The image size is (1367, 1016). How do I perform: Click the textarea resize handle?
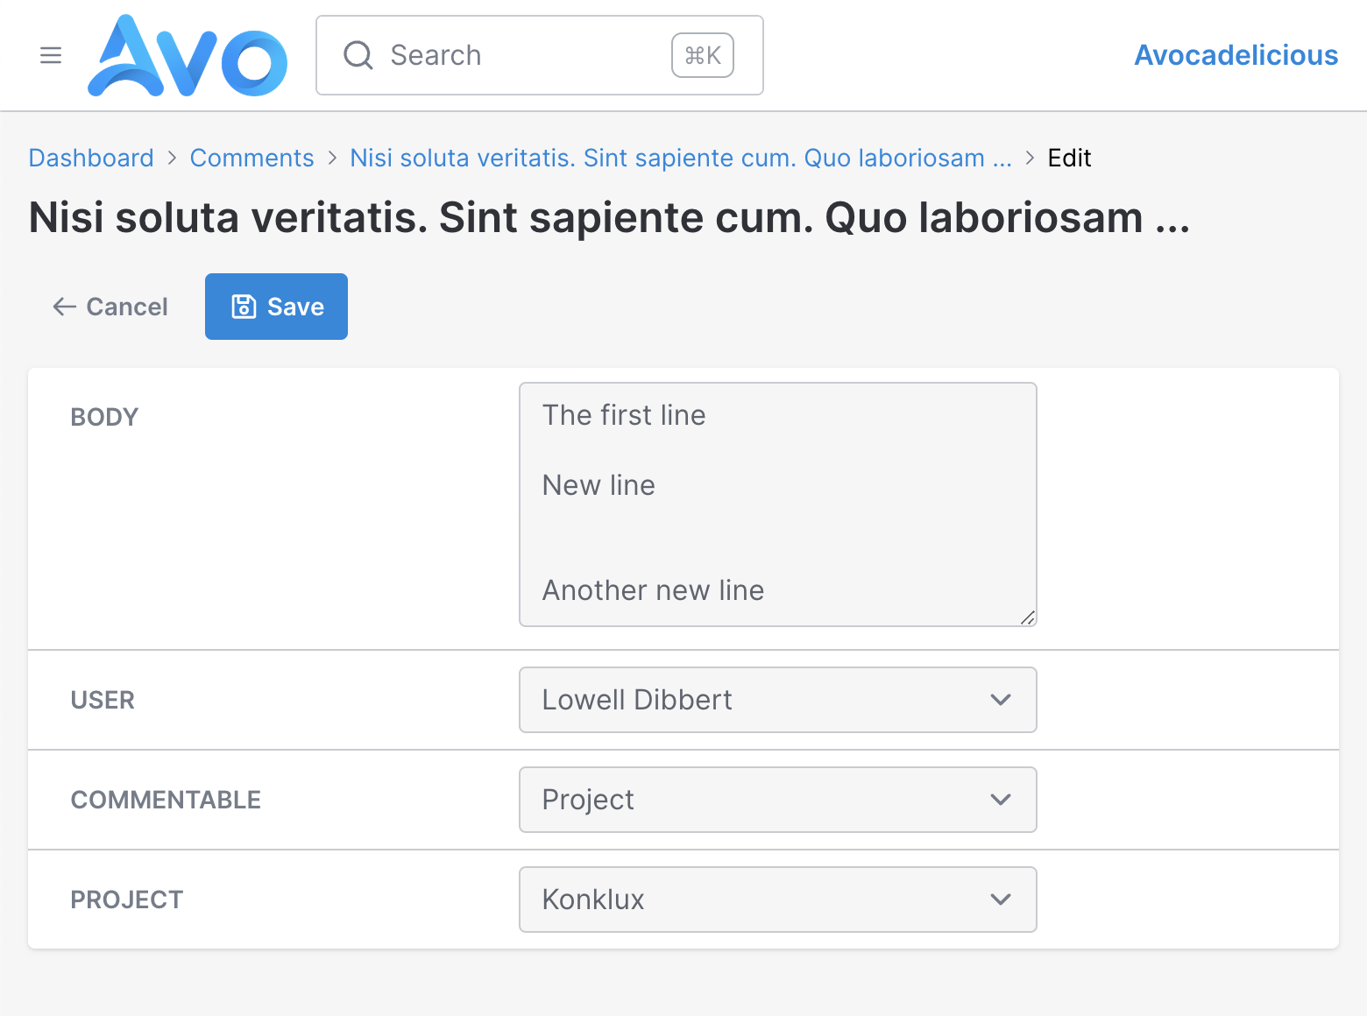pyautogui.click(x=1028, y=617)
